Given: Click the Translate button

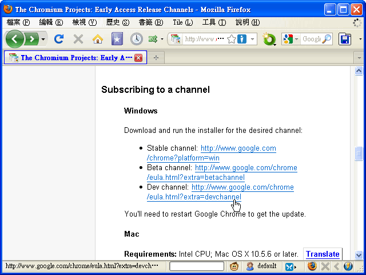Looking at the screenshot, I should [x=322, y=254].
